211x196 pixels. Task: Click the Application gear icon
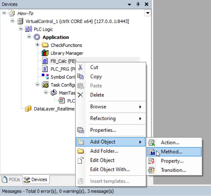[x=37, y=37]
